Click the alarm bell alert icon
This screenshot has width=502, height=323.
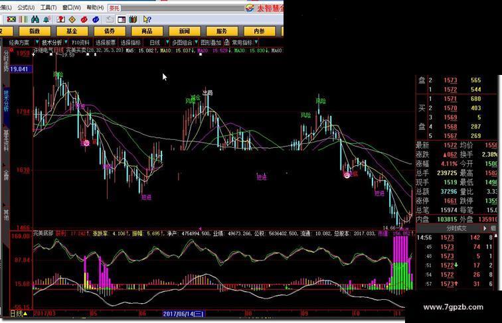tap(46, 19)
